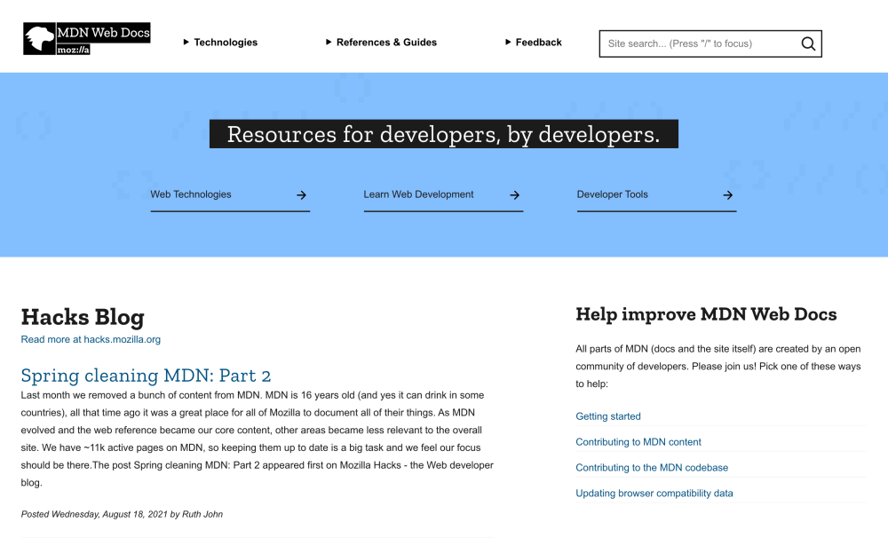Click the arrow icon beside Web Technologies
Screen dimensions: 888x546
coord(301,194)
